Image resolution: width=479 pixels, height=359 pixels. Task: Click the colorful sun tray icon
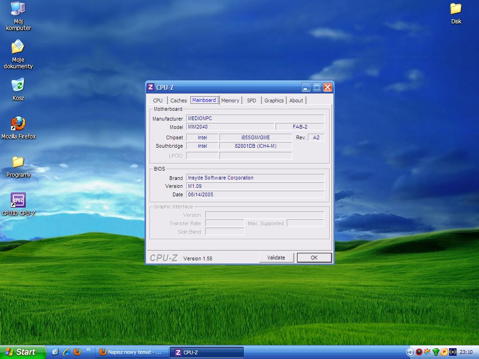point(428,352)
